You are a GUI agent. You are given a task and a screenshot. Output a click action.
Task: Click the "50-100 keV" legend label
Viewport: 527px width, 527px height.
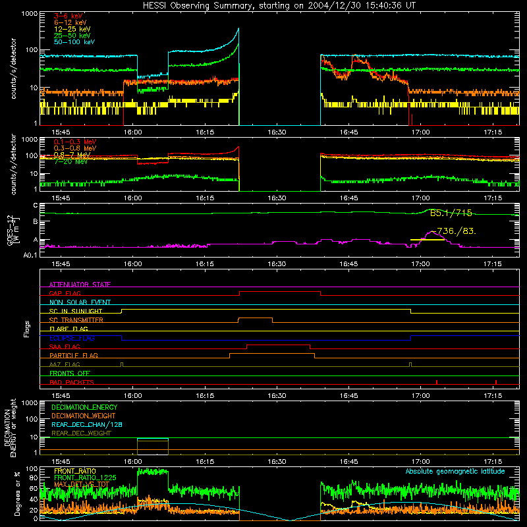click(x=74, y=42)
